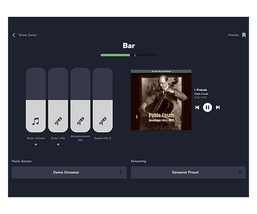Skip to next track

click(x=218, y=107)
